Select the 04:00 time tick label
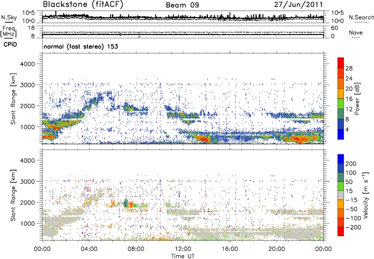 pyautogui.click(x=89, y=249)
